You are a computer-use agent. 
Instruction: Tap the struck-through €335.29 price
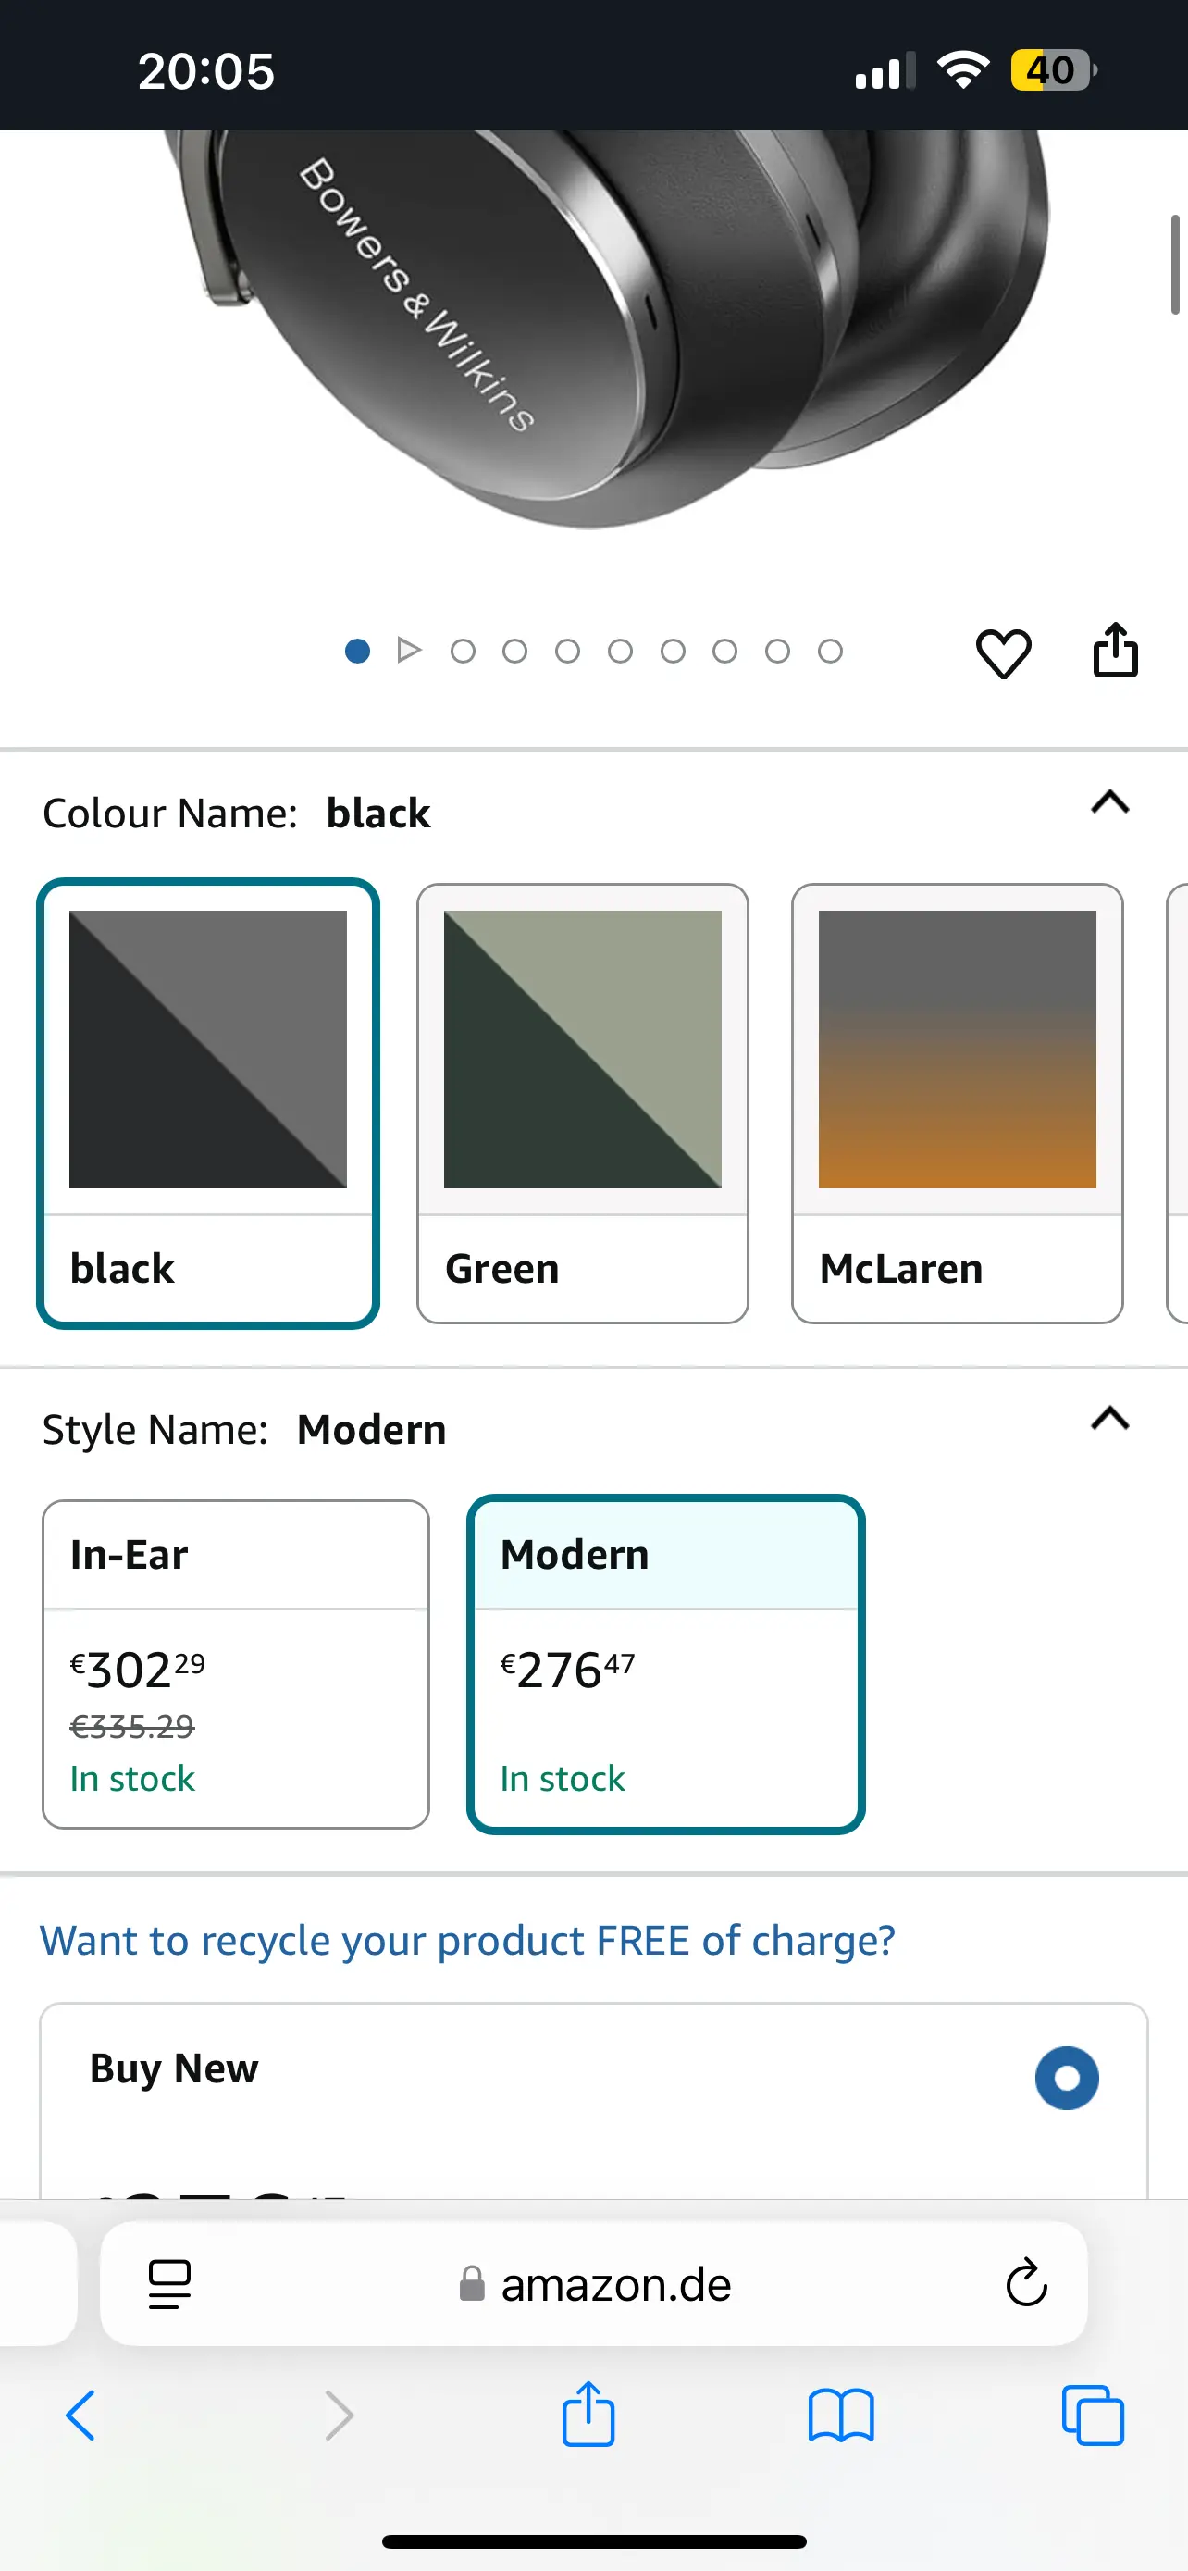click(x=131, y=1726)
